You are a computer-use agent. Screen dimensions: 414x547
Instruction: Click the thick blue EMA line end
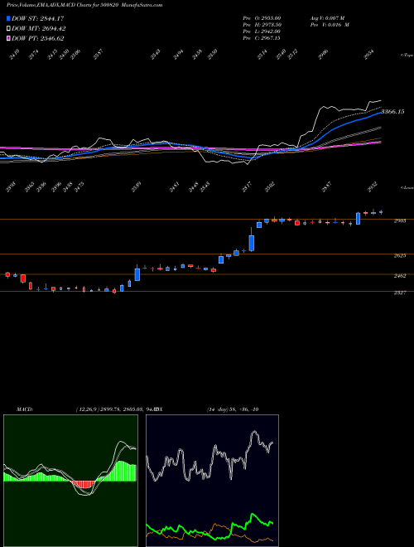(379, 113)
